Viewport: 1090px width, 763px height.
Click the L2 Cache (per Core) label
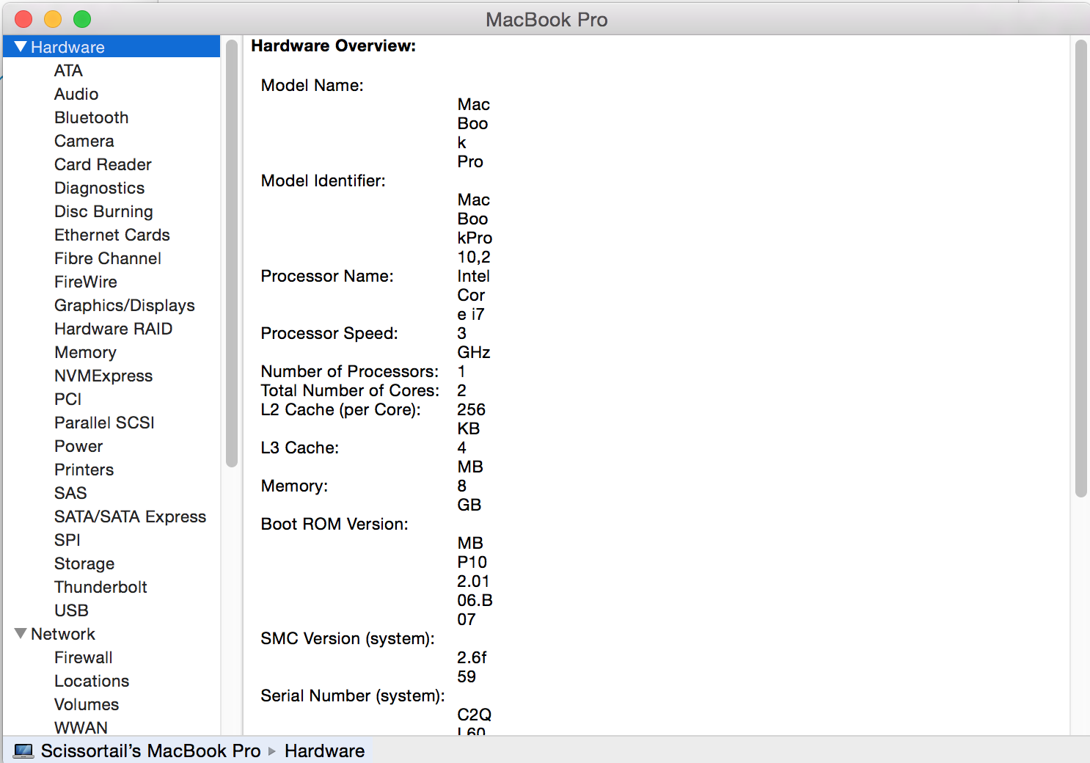point(341,409)
